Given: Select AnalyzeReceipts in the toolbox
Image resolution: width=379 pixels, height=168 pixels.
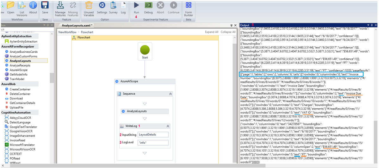Looking at the screenshot, I should tap(21, 65).
